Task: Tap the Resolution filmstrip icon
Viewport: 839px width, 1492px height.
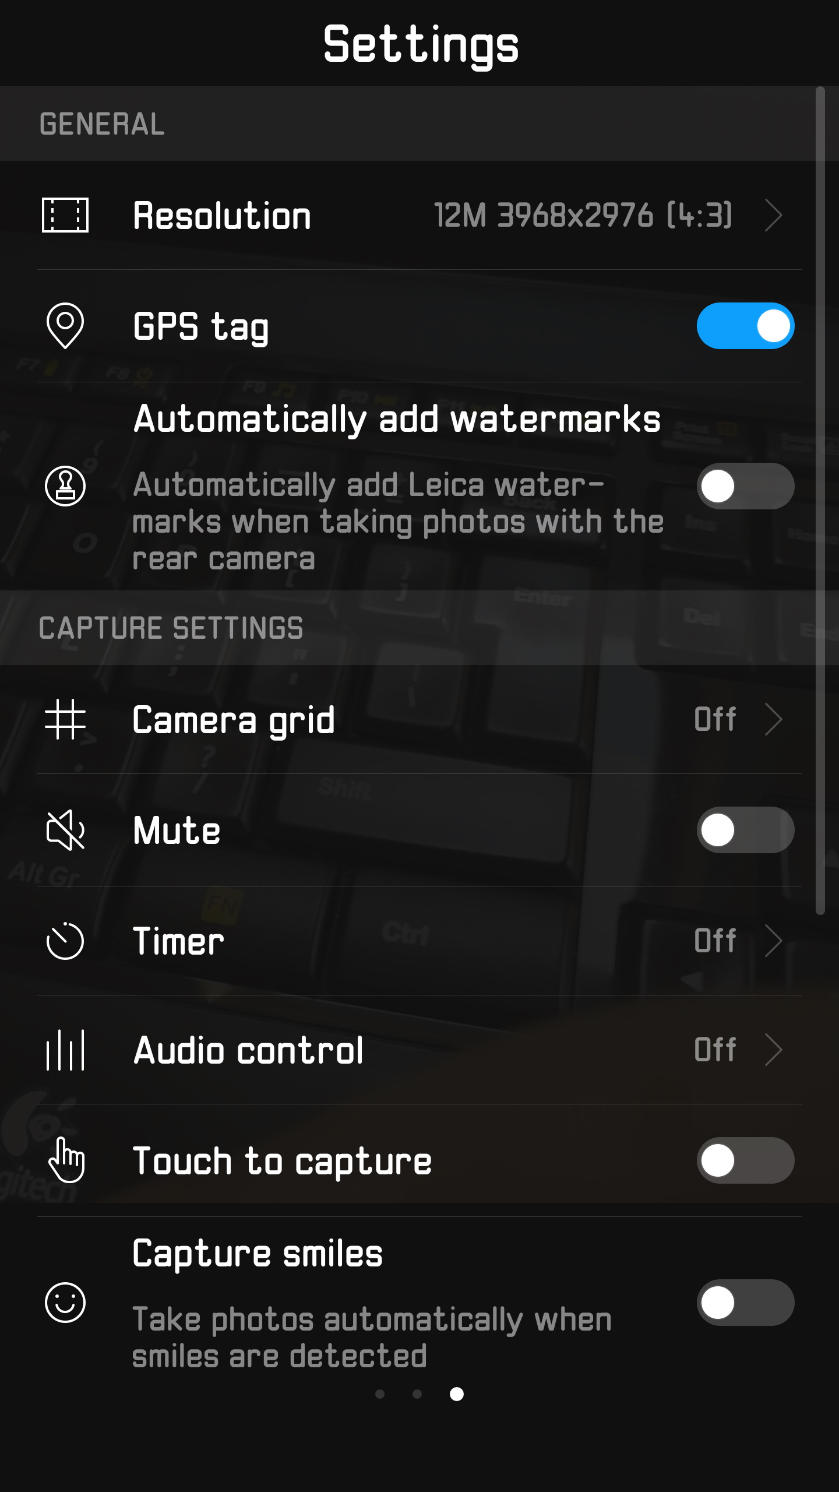Action: click(x=65, y=215)
